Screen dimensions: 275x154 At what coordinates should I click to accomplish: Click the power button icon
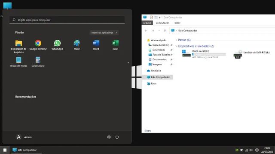[x=117, y=137]
